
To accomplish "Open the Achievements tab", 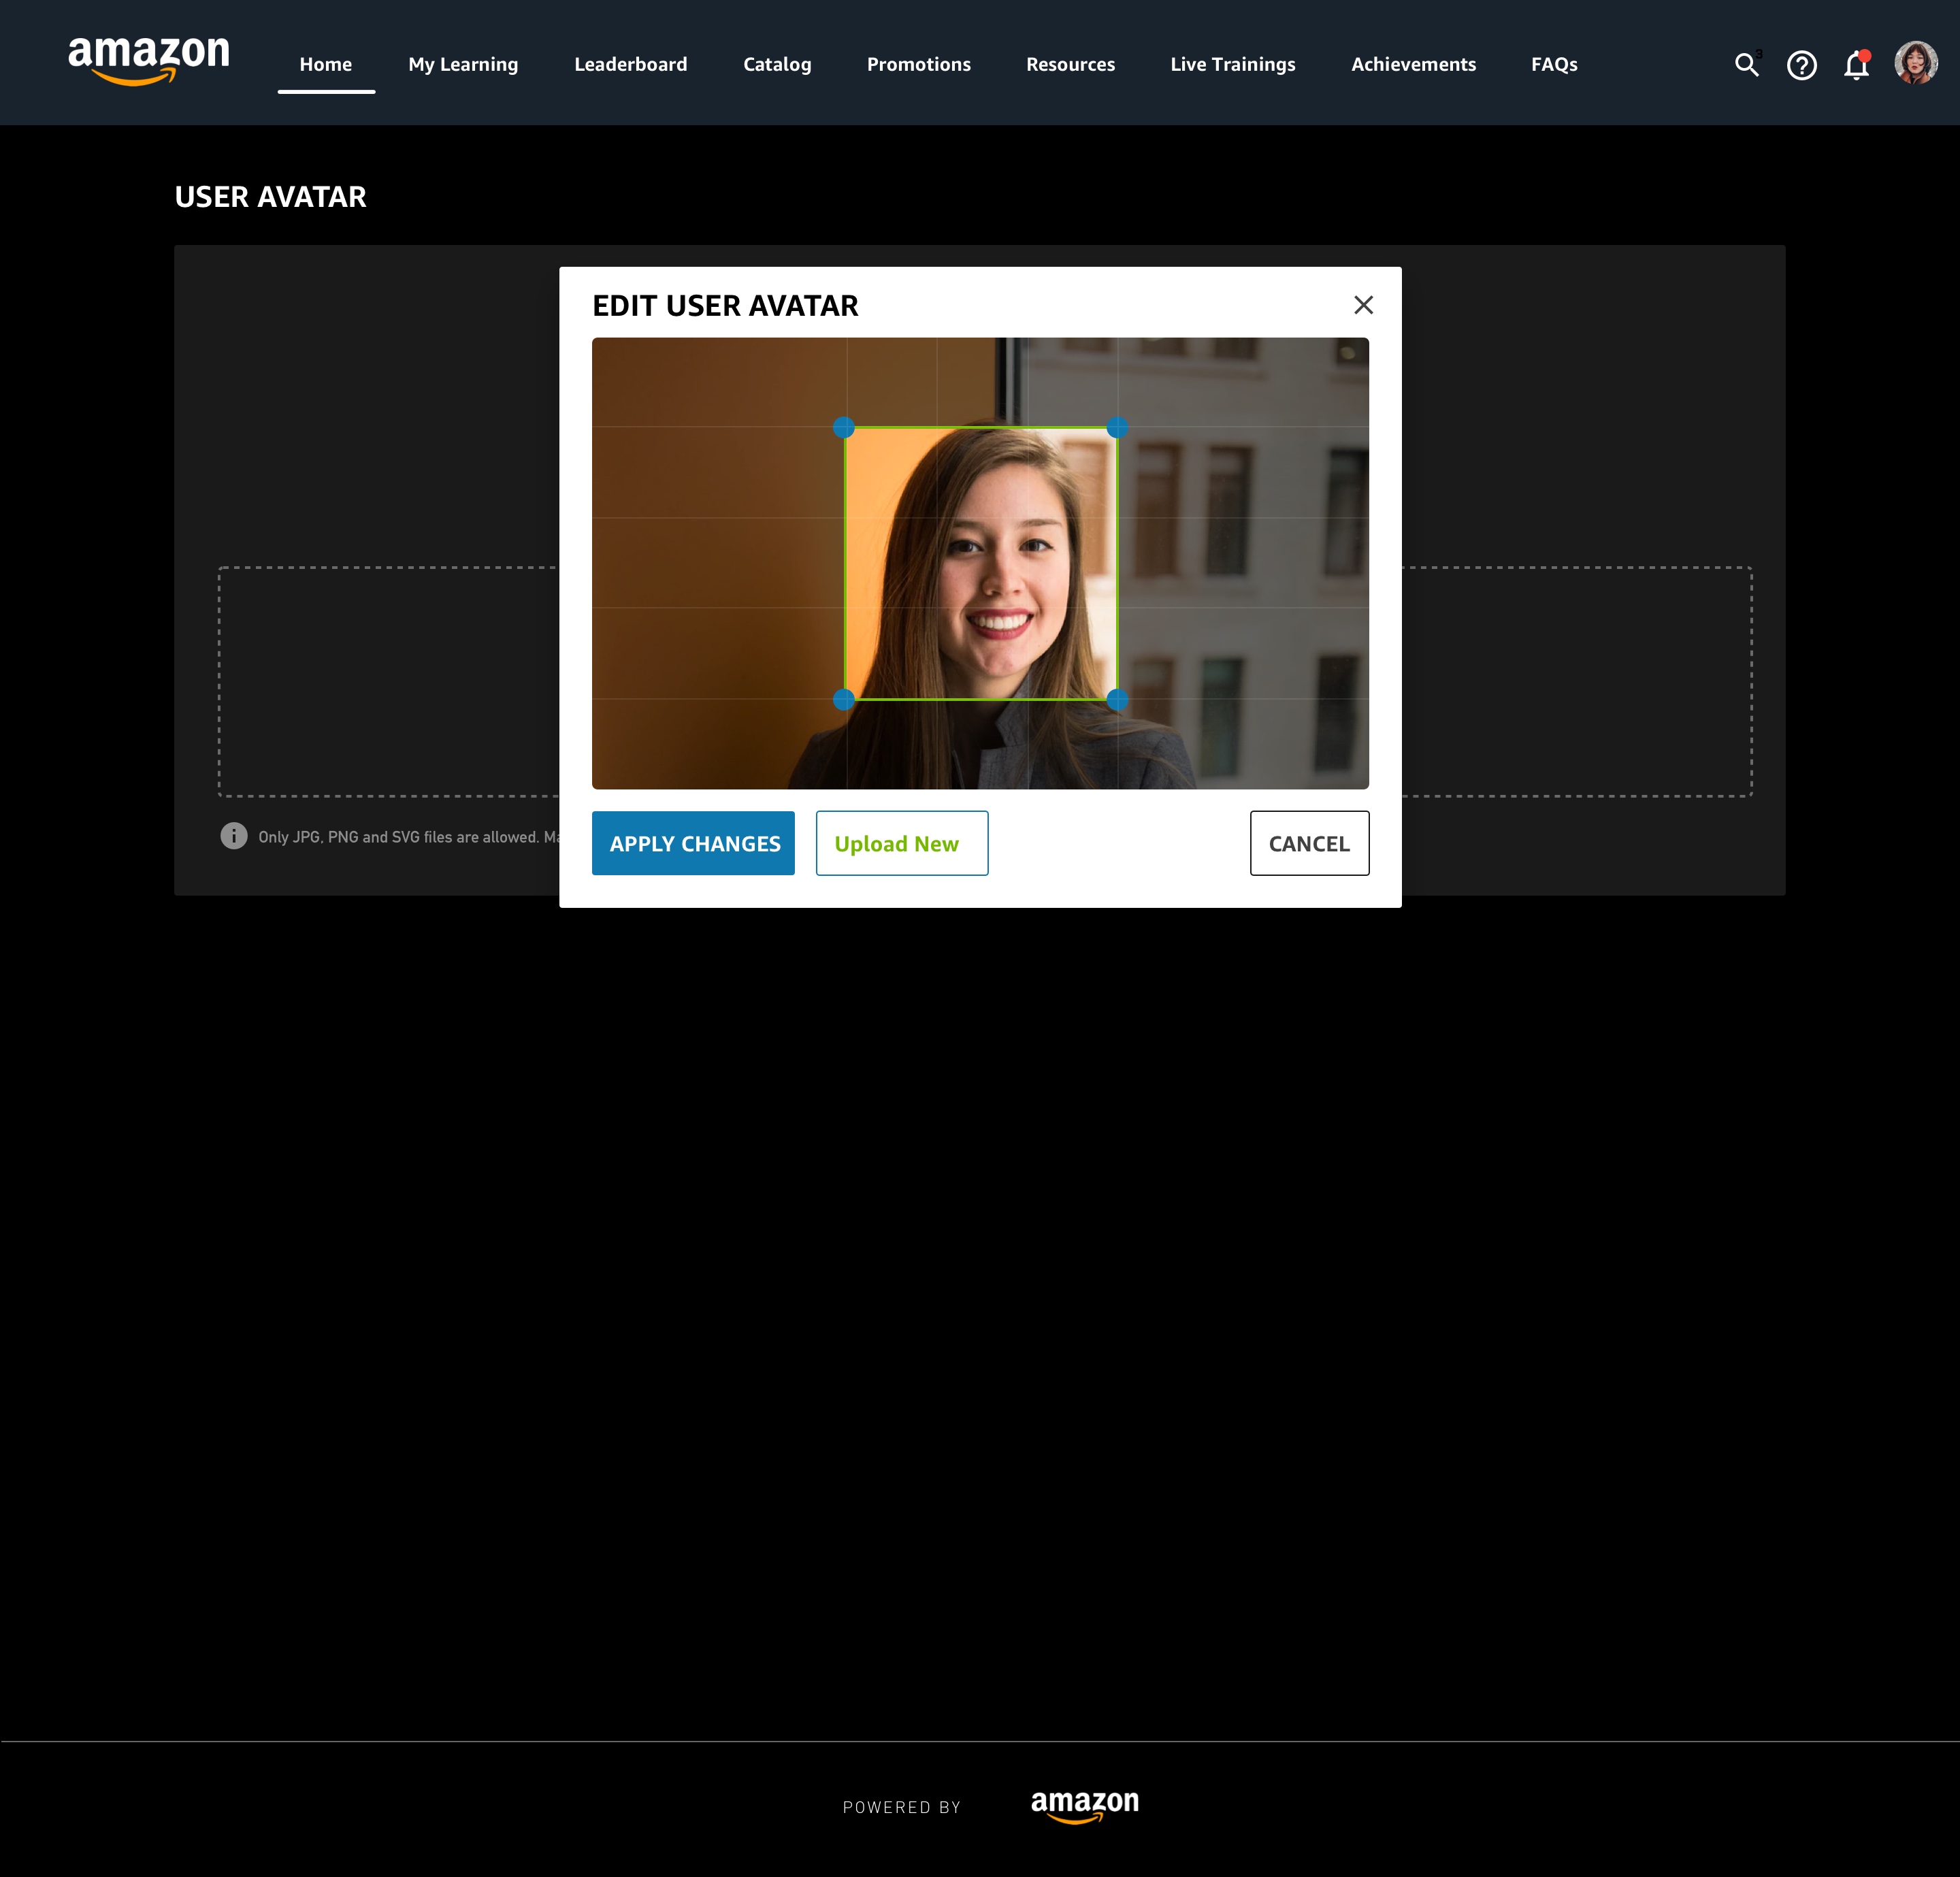I will point(1414,64).
